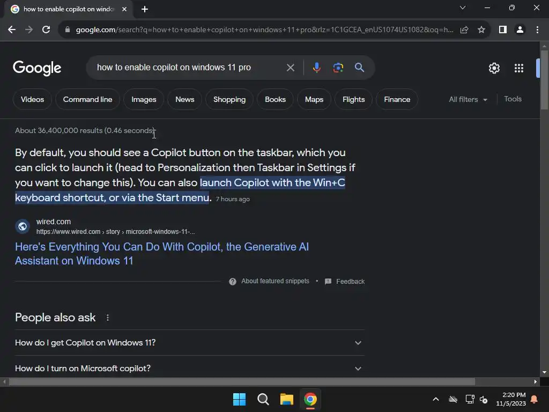Click the scrollbar down arrow
549x412 pixels.
coord(544,372)
